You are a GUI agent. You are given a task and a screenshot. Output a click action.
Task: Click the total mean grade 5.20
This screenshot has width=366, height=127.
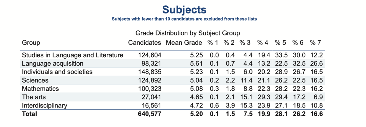pyautogui.click(x=198, y=114)
